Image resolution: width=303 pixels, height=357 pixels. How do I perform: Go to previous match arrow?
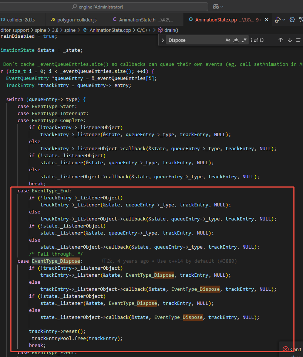pos(280,40)
